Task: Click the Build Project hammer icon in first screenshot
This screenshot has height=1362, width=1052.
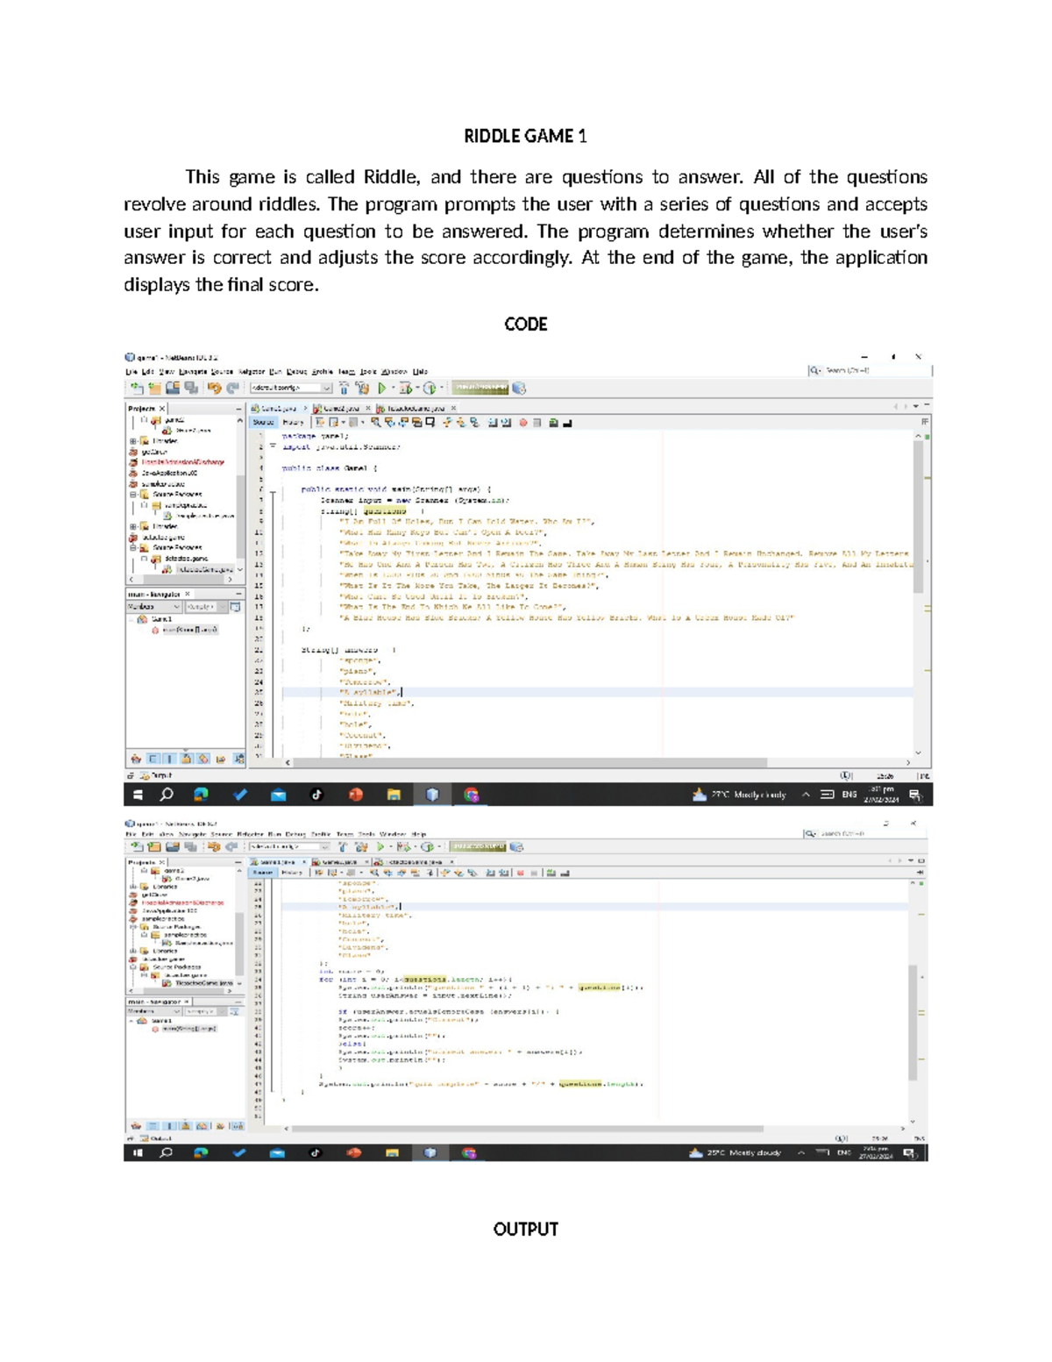Action: [x=345, y=388]
